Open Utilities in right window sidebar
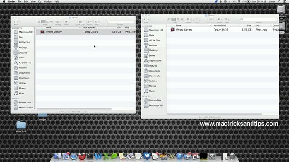This screenshot has width=289, height=162. 150,81
